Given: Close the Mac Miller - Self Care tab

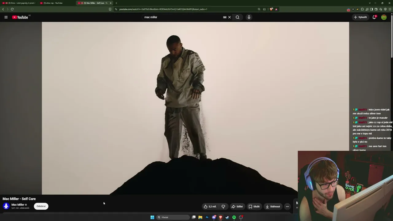Looking at the screenshot, I should [x=111, y=3].
